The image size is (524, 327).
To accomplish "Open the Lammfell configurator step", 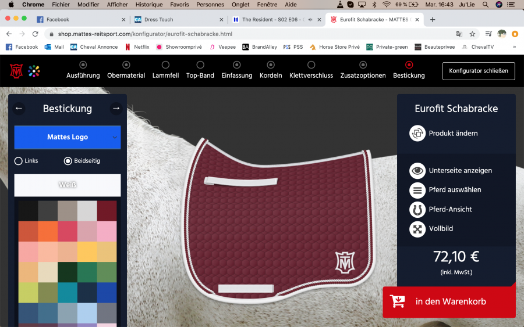I will (166, 70).
